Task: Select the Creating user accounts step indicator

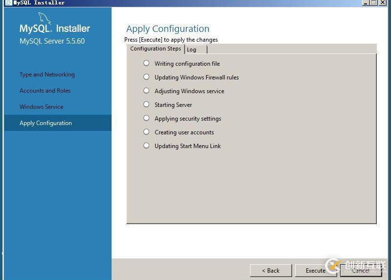Action: (x=146, y=132)
